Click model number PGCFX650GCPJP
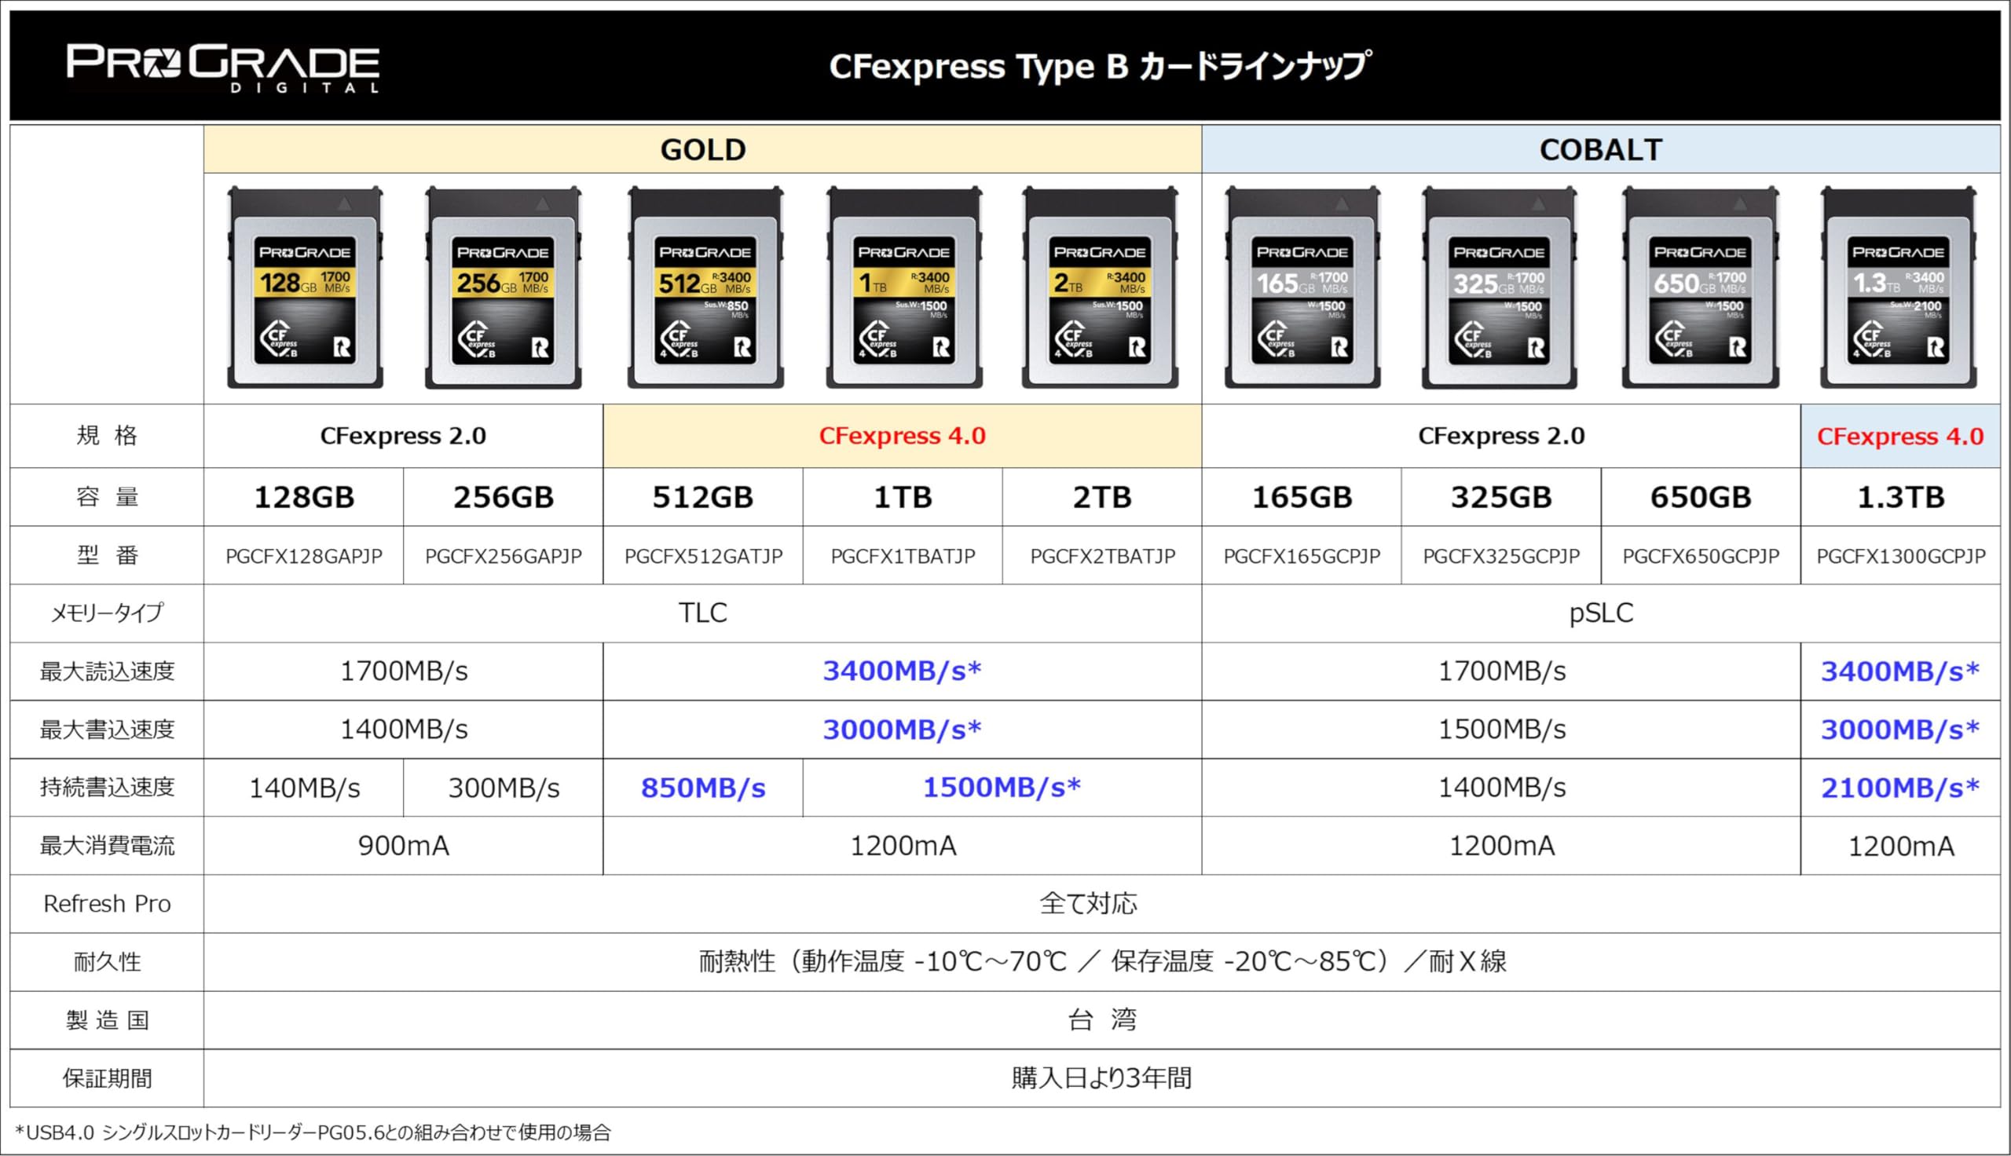2011x1156 pixels. point(1701,557)
